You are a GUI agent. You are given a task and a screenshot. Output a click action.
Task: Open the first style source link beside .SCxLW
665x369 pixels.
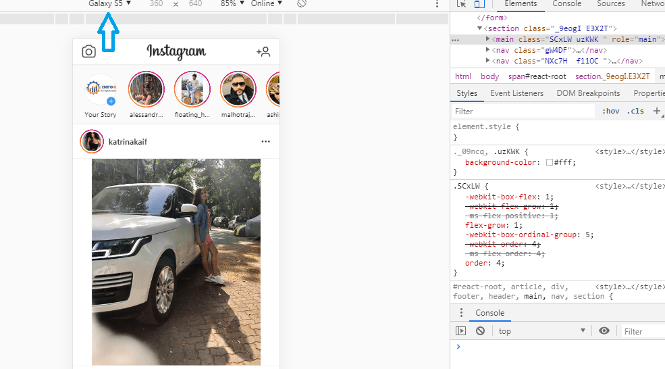point(629,186)
